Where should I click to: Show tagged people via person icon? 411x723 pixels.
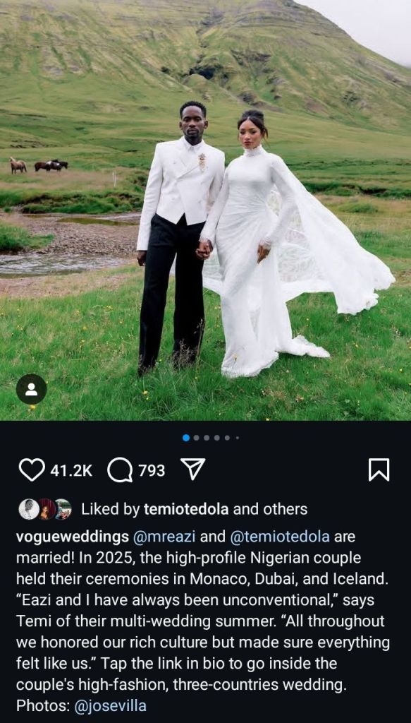pyautogui.click(x=31, y=389)
